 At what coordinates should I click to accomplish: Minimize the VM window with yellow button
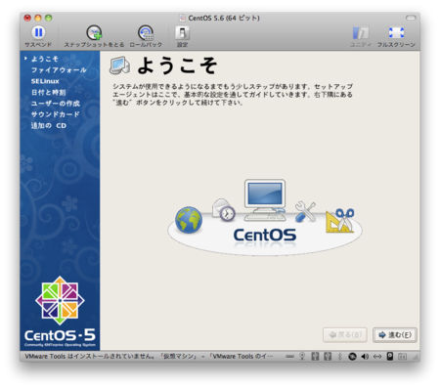(38, 18)
